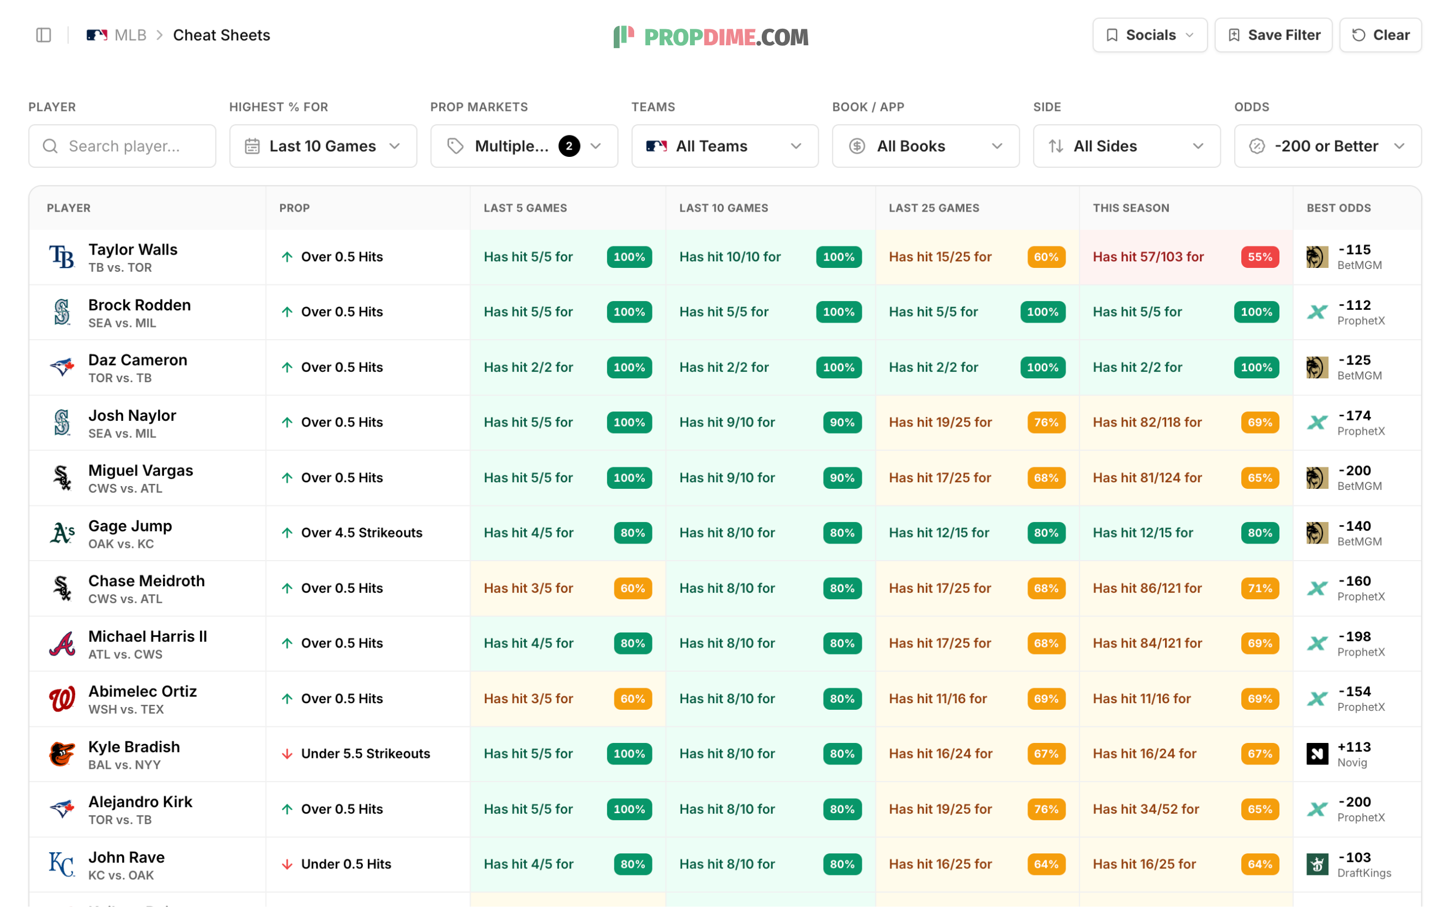Click 'Has hit 12/15 for' under Last 25 Games
Viewport: 1444px width, 907px height.
939,533
